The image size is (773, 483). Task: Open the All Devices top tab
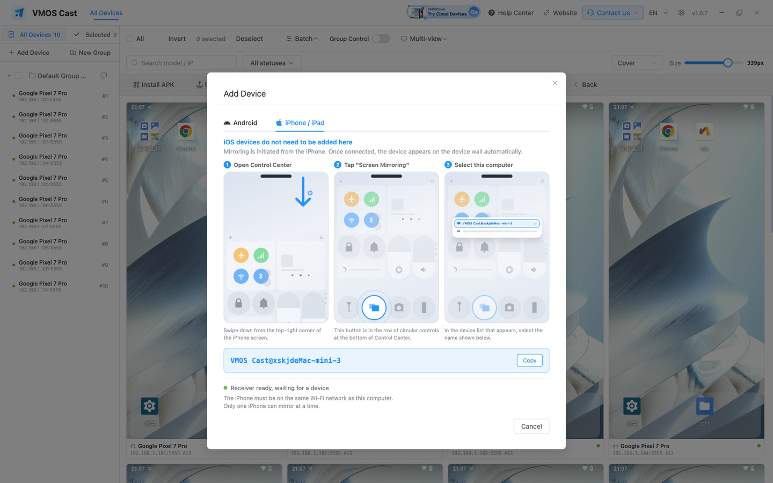point(106,13)
